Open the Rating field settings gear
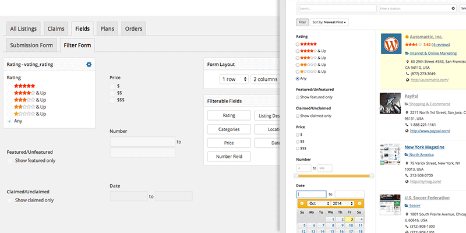 [89, 64]
